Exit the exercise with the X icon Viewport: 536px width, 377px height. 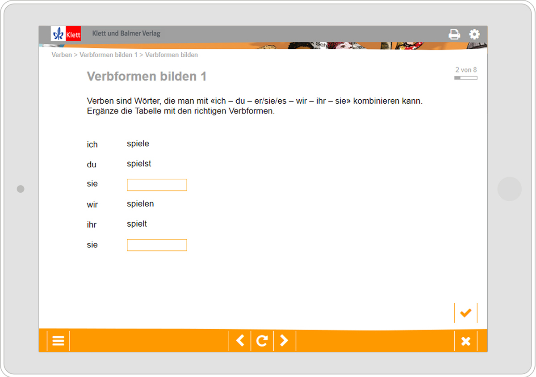coord(465,340)
